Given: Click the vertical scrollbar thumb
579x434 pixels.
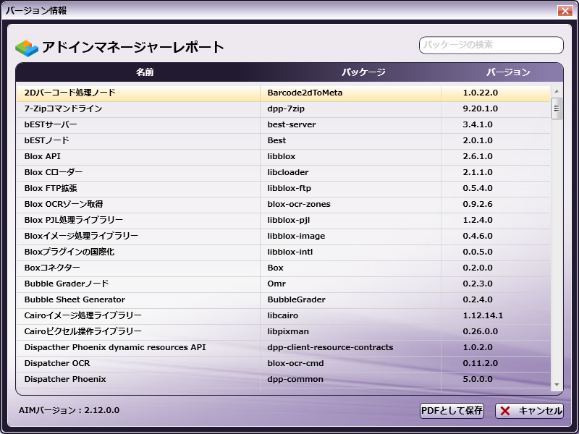Looking at the screenshot, I should [557, 109].
